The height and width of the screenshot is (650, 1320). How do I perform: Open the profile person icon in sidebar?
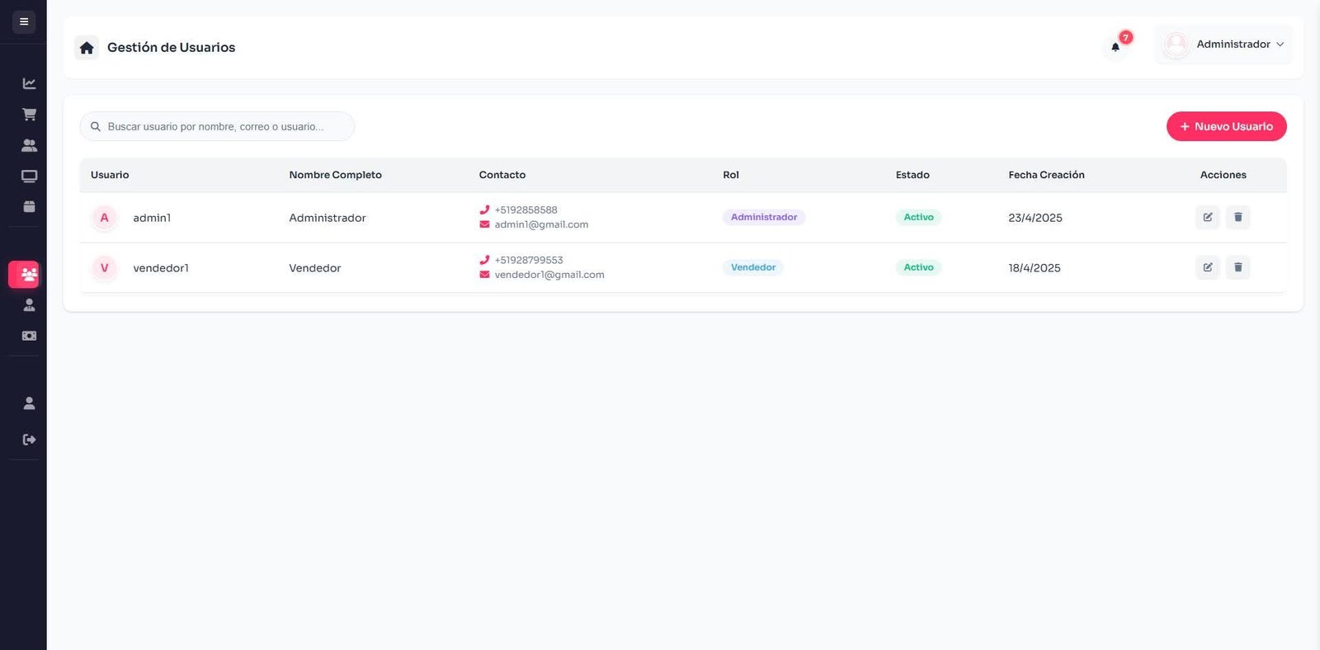click(29, 403)
